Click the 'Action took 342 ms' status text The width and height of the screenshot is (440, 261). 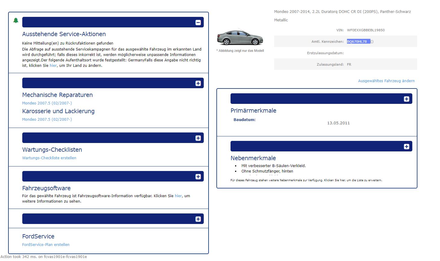[44, 257]
